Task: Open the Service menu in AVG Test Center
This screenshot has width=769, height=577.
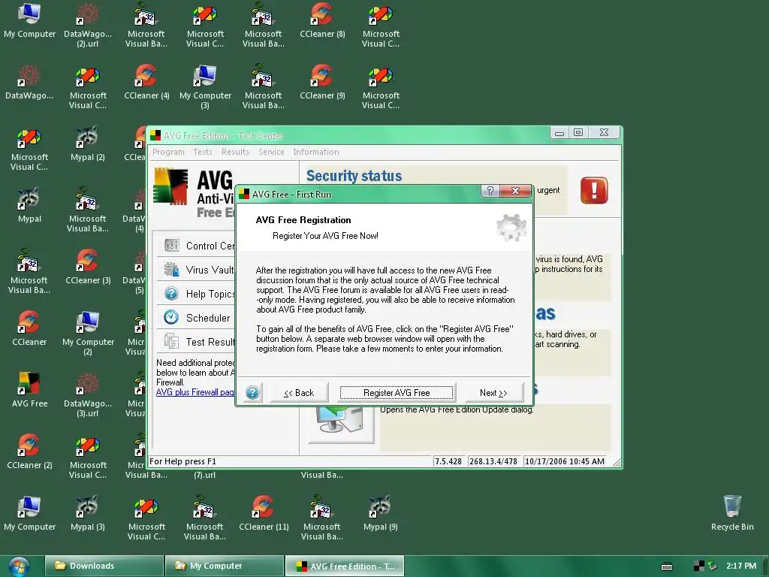Action: pos(271,152)
